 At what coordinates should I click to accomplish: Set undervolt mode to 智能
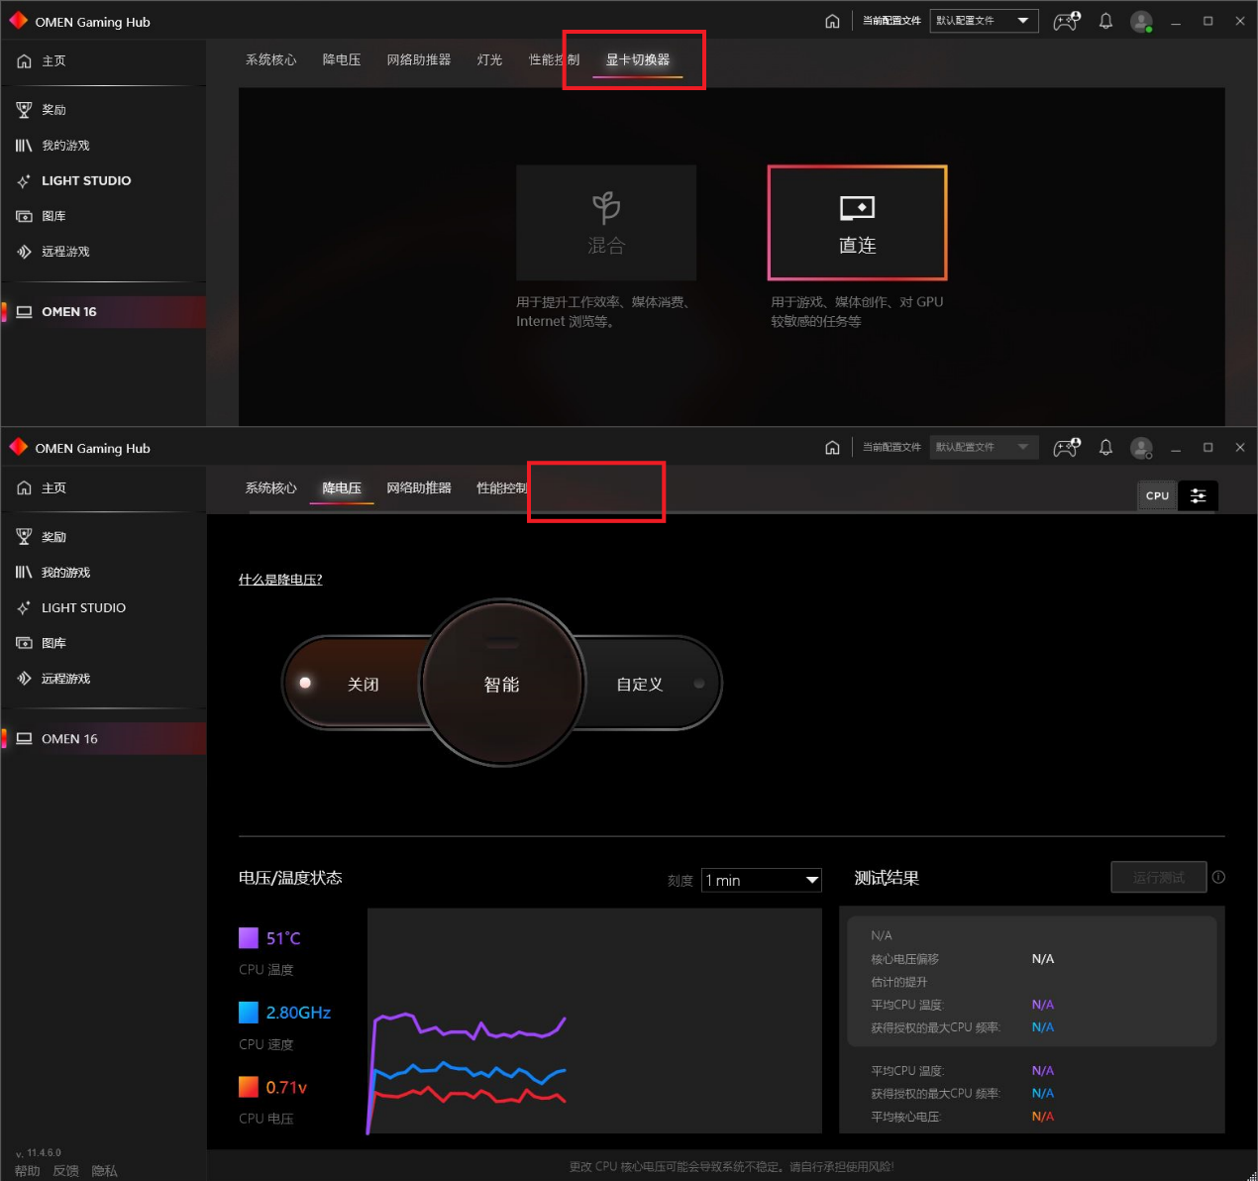click(501, 684)
